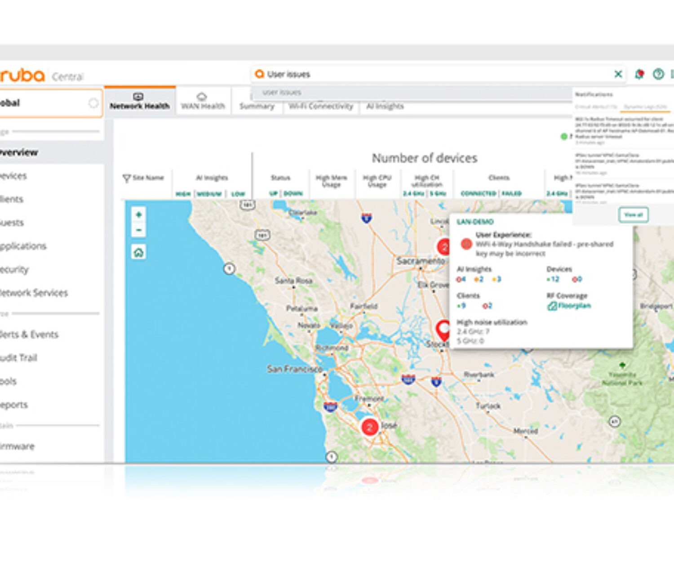Click the View all notifications button
This screenshot has height=562, width=674.
coord(633,215)
